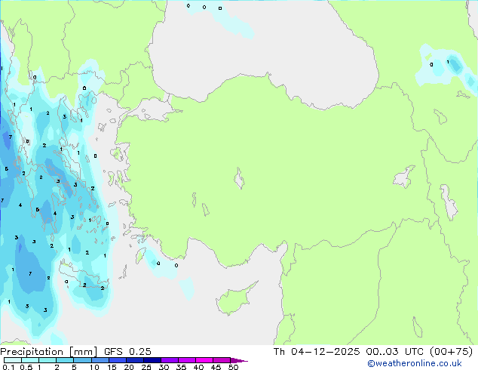478x370 pixels.
Task: Click the legend label '25'
Action: click(146, 367)
